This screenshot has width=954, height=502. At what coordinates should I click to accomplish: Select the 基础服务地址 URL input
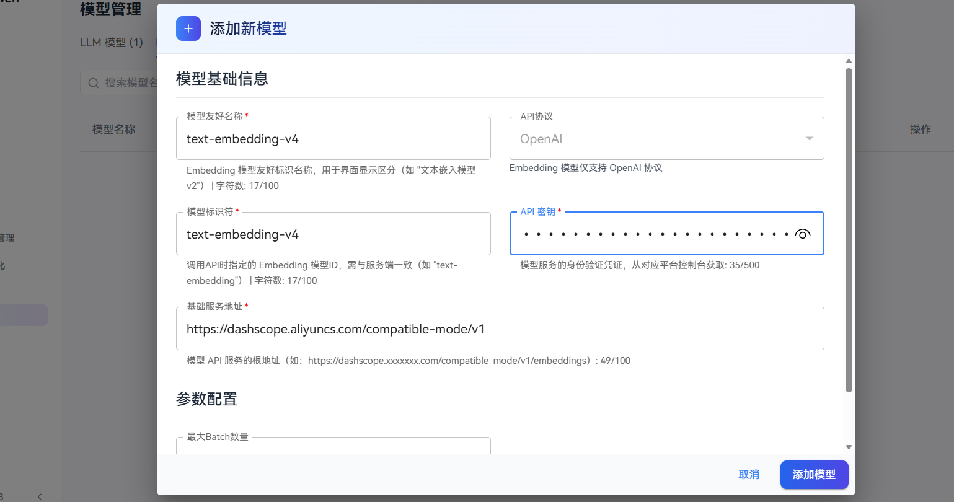tap(500, 328)
